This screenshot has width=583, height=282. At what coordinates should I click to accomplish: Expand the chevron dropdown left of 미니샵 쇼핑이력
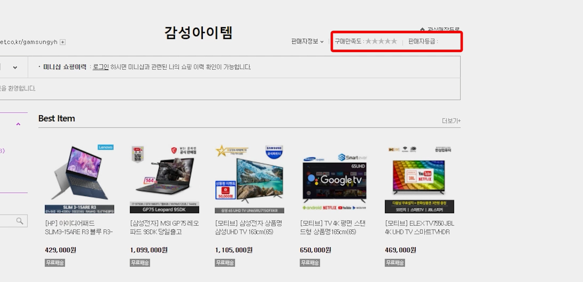coord(15,68)
